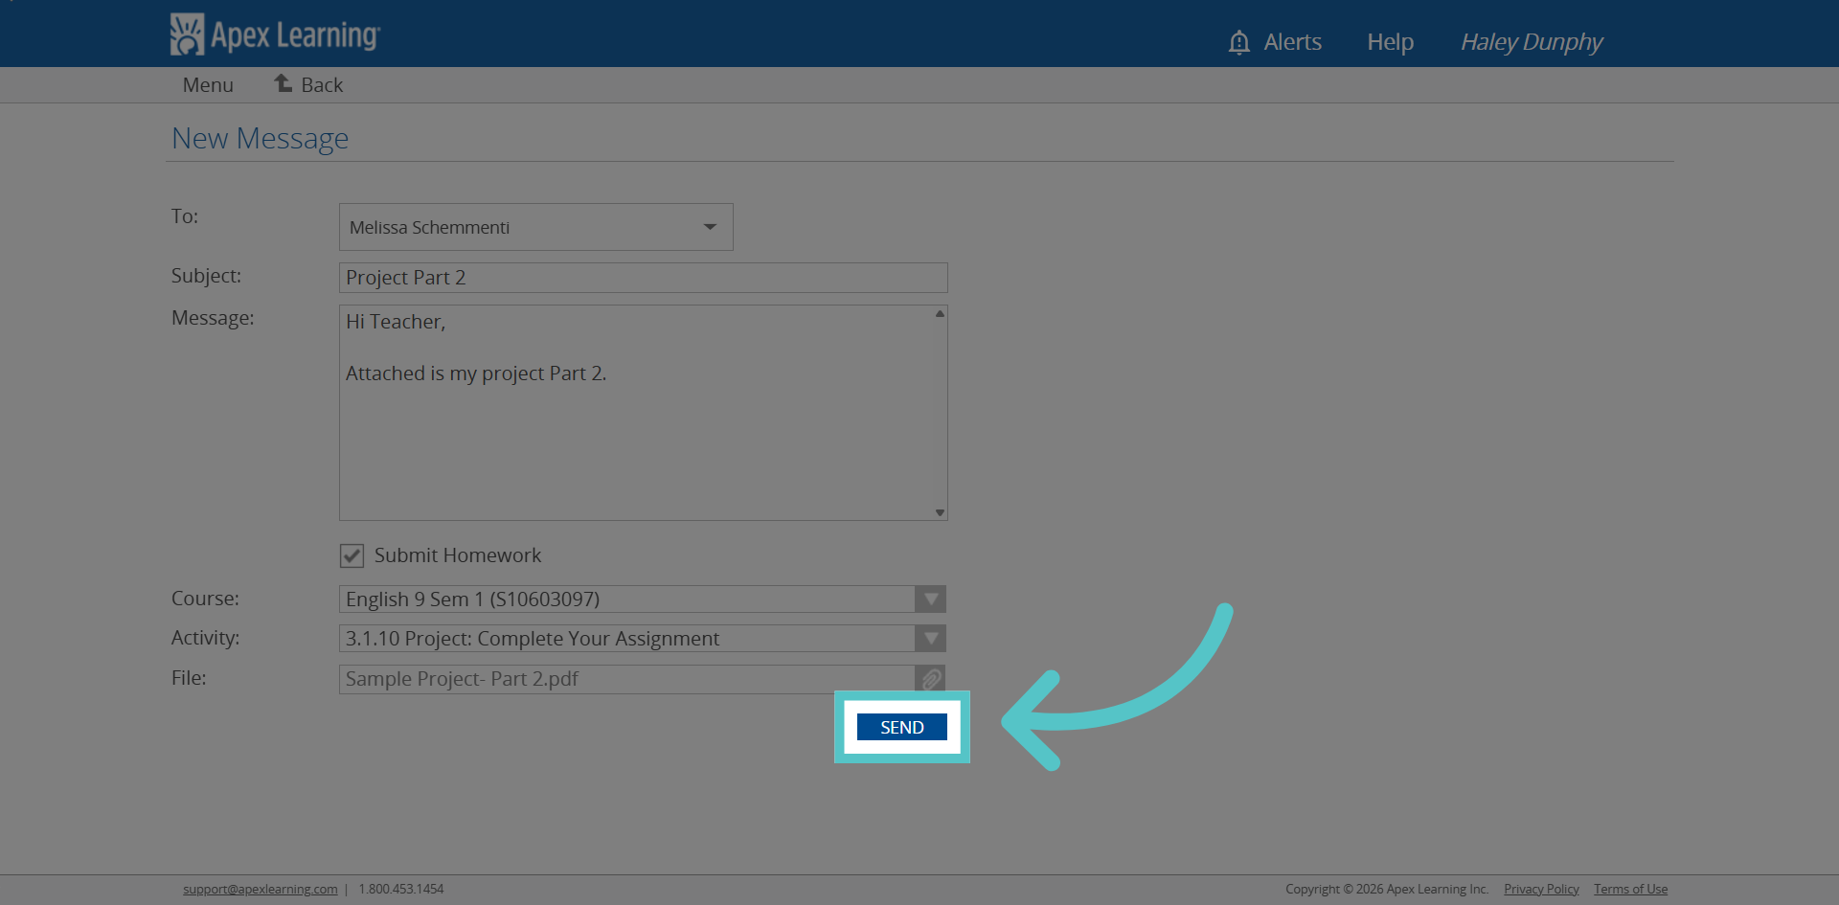Toggle the Submit Homework checkbox
This screenshot has height=905, width=1839.
[352, 555]
